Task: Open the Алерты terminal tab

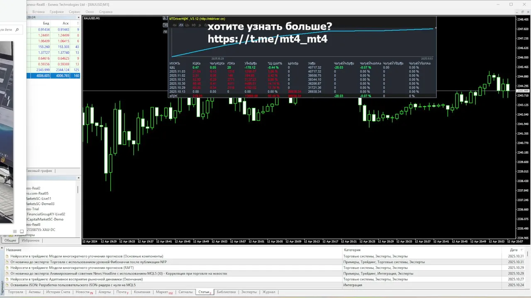Action: click(105, 292)
